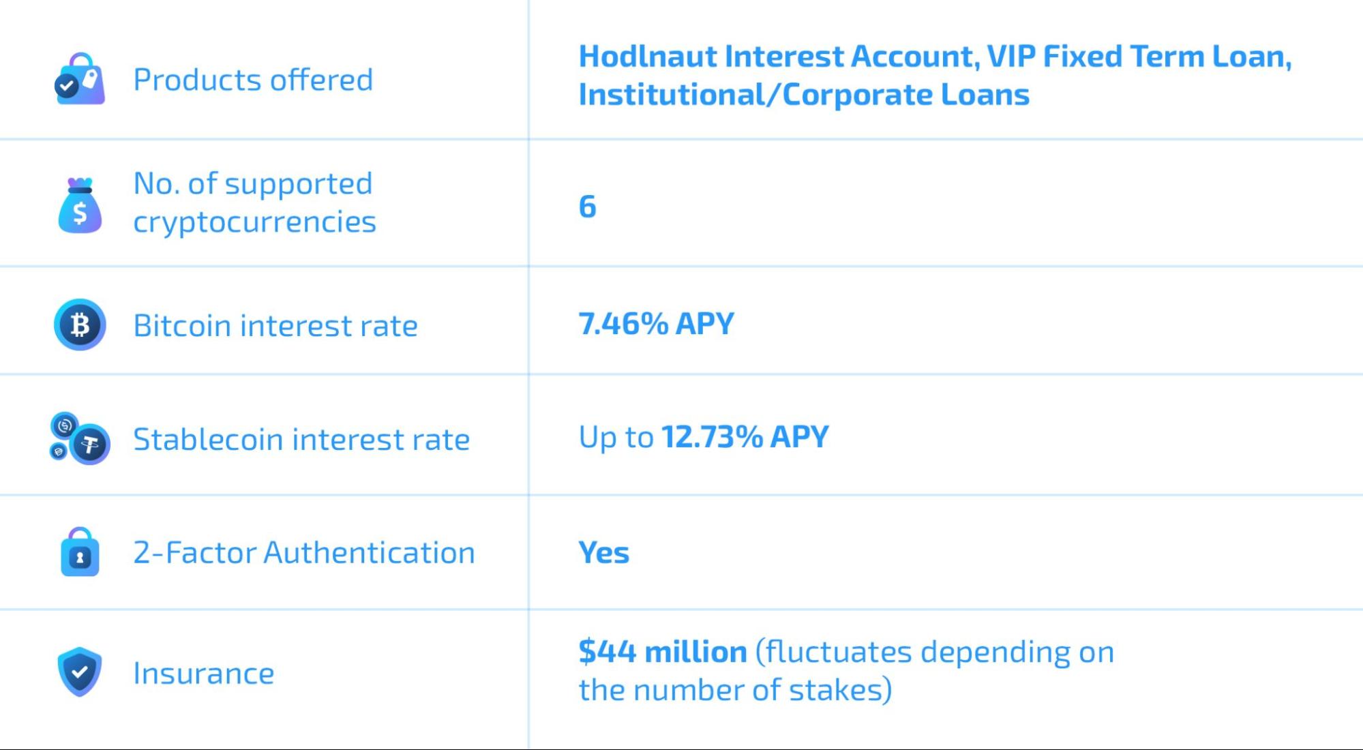This screenshot has width=1363, height=750.
Task: Select the "Stablecoin interest rate" label
Action: 301,439
